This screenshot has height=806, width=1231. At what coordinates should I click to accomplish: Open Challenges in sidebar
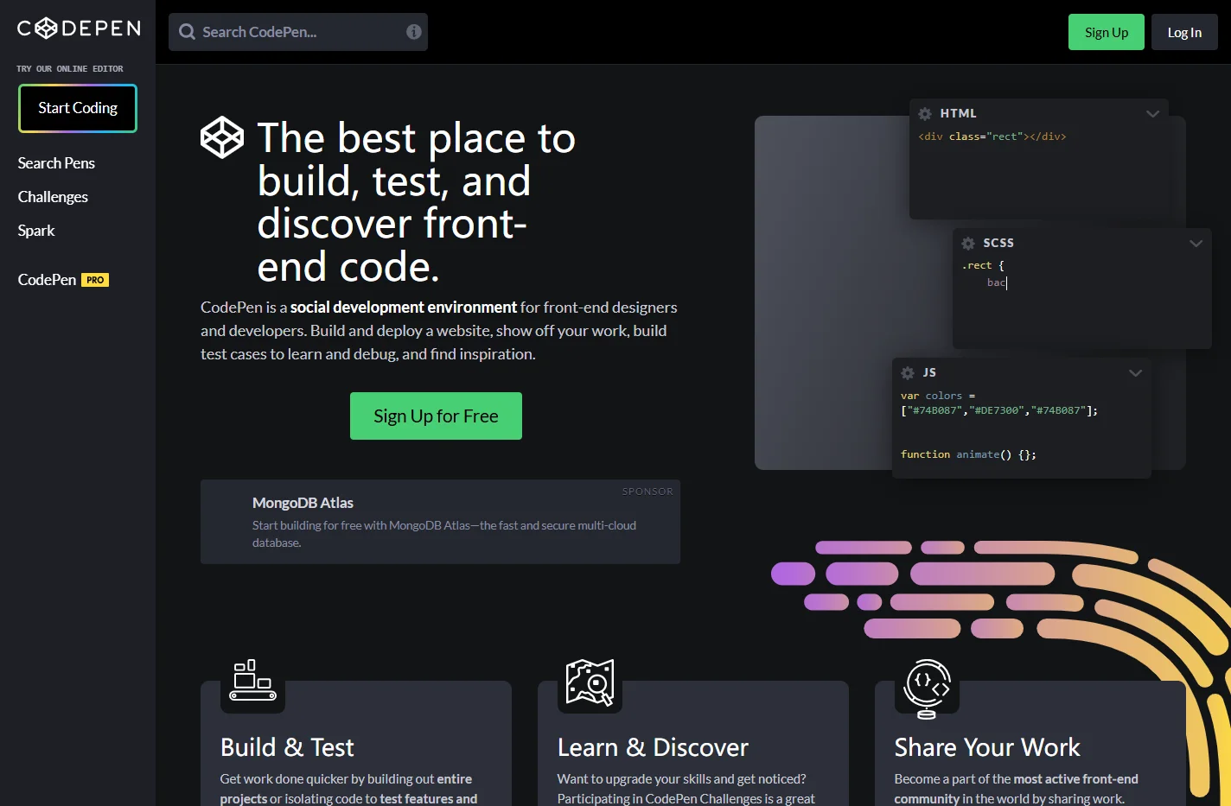[x=53, y=197]
